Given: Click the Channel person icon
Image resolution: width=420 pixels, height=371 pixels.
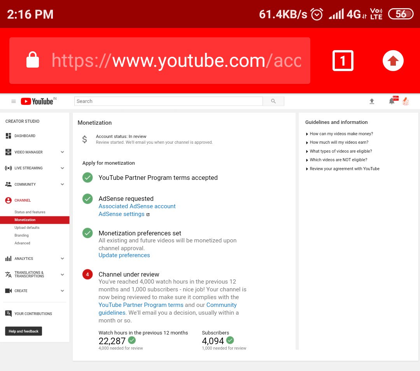Looking at the screenshot, I should point(8,200).
